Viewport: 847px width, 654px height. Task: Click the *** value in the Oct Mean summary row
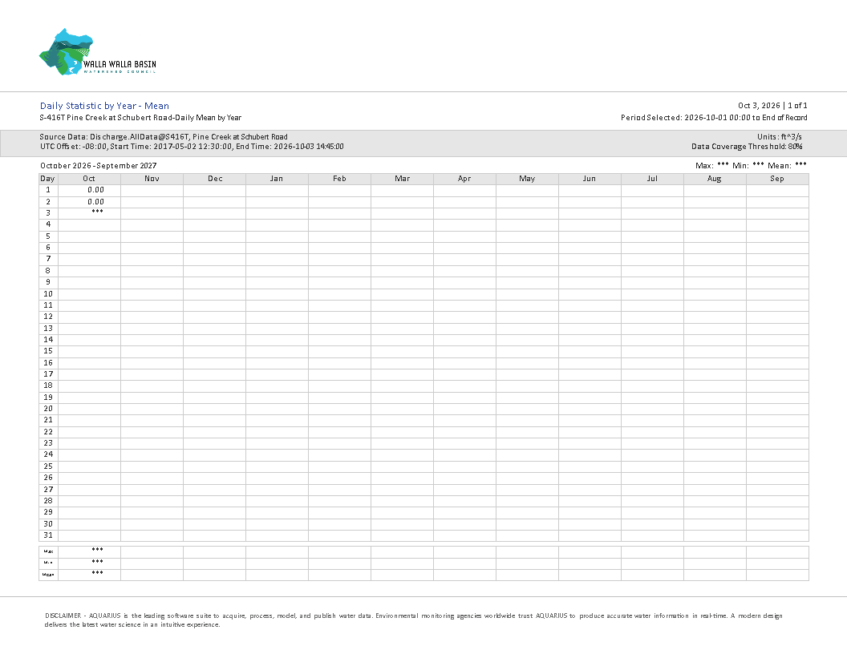(97, 573)
